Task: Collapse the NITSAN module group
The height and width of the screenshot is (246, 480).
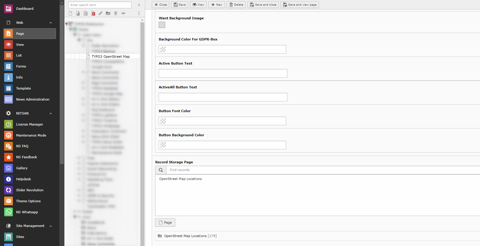Action: [51, 113]
